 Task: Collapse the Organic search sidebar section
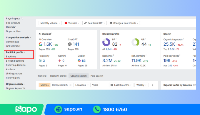15,84
